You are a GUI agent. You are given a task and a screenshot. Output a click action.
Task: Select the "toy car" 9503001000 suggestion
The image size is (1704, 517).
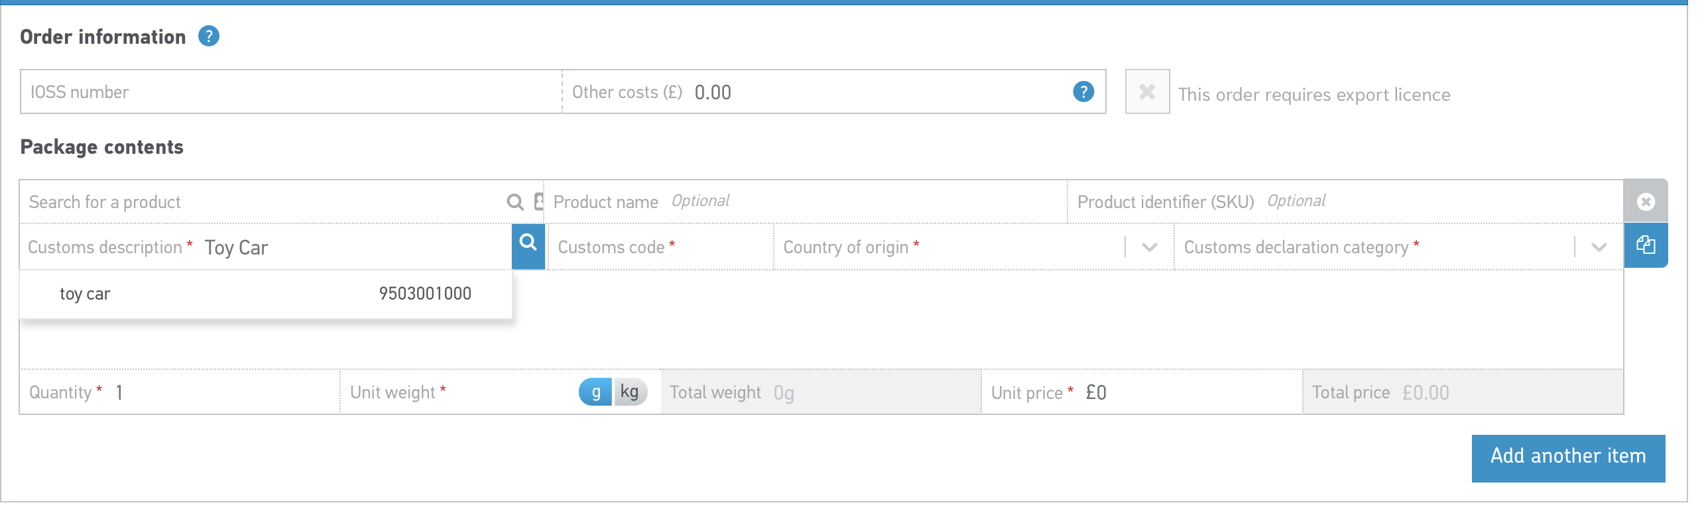[x=265, y=294]
